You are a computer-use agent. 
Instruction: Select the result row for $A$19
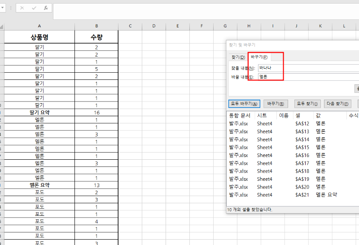coord(293,179)
